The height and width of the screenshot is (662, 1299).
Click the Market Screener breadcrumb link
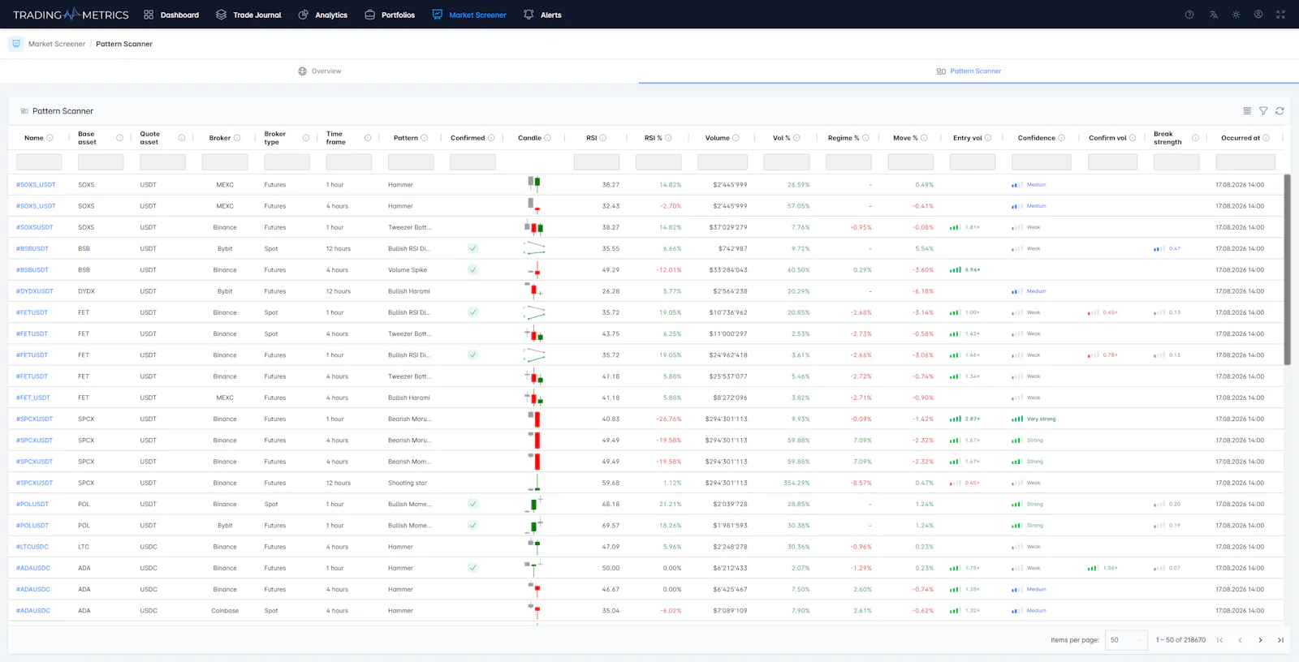click(57, 44)
